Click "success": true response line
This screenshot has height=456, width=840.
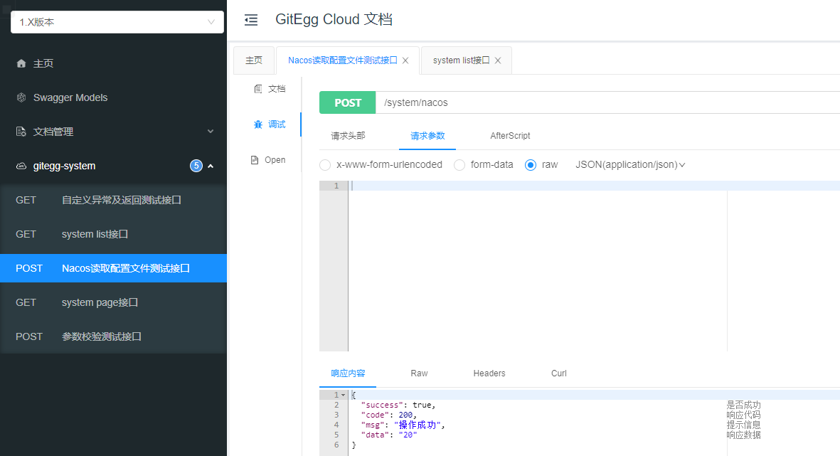(398, 405)
